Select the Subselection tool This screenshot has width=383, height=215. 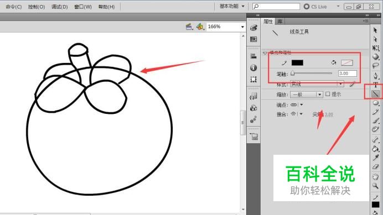375,39
